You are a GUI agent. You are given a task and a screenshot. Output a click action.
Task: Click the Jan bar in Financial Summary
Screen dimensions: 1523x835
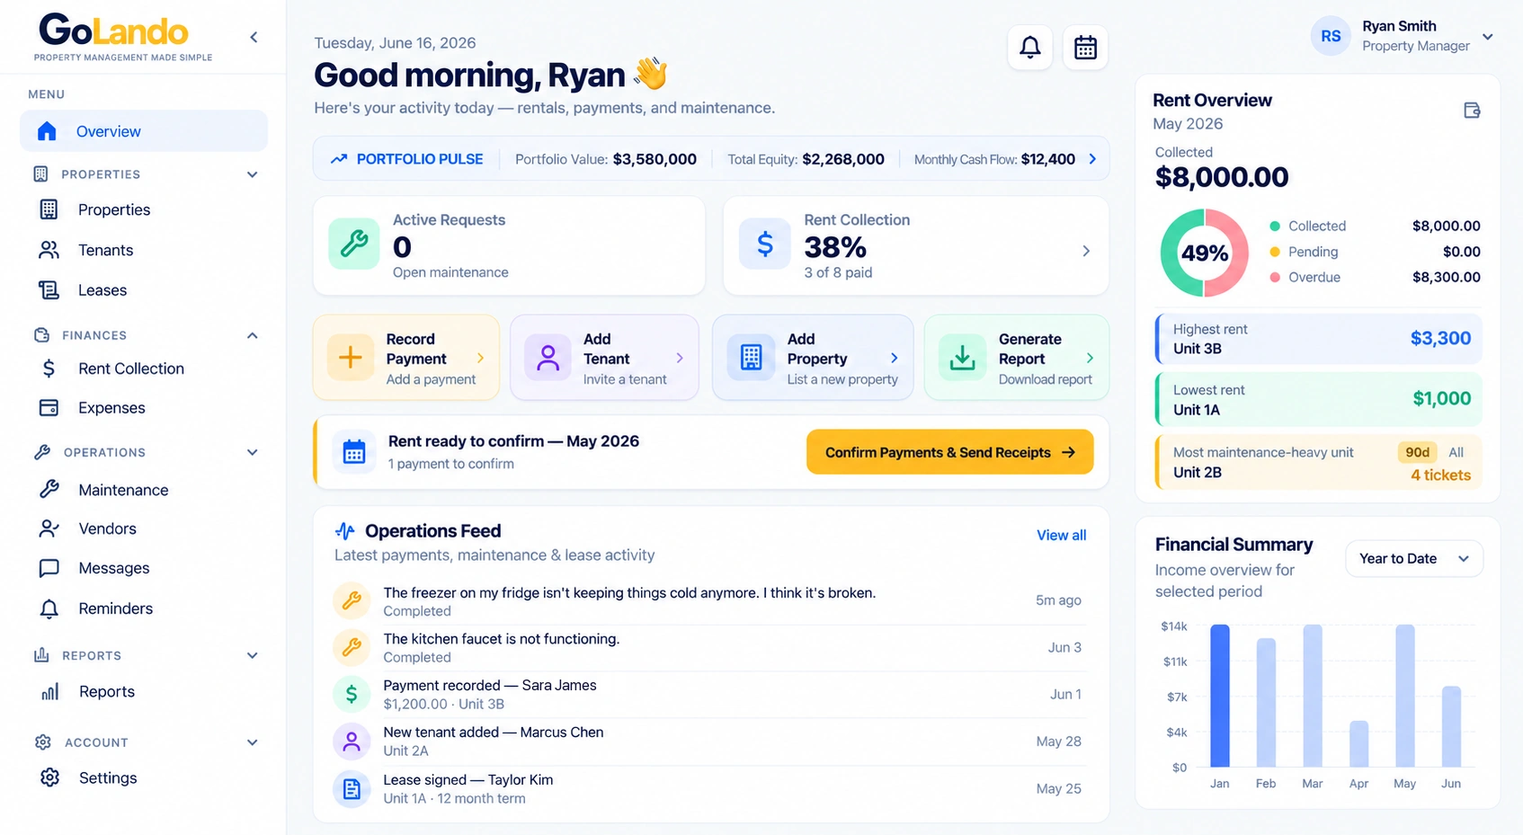1220,696
